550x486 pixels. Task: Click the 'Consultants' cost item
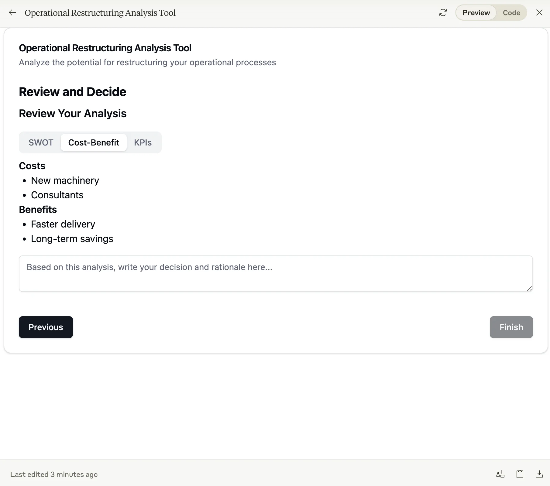(57, 195)
